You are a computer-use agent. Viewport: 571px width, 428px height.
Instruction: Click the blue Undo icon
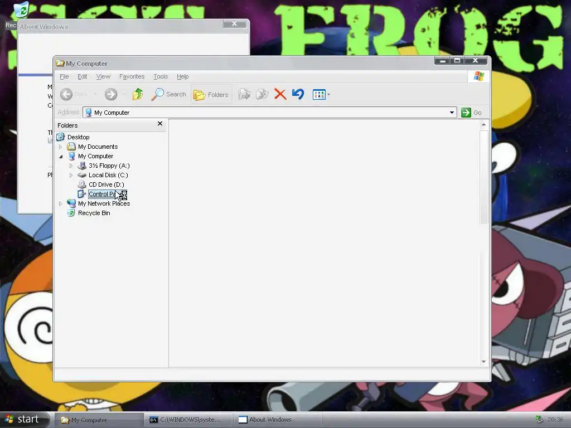(x=298, y=94)
